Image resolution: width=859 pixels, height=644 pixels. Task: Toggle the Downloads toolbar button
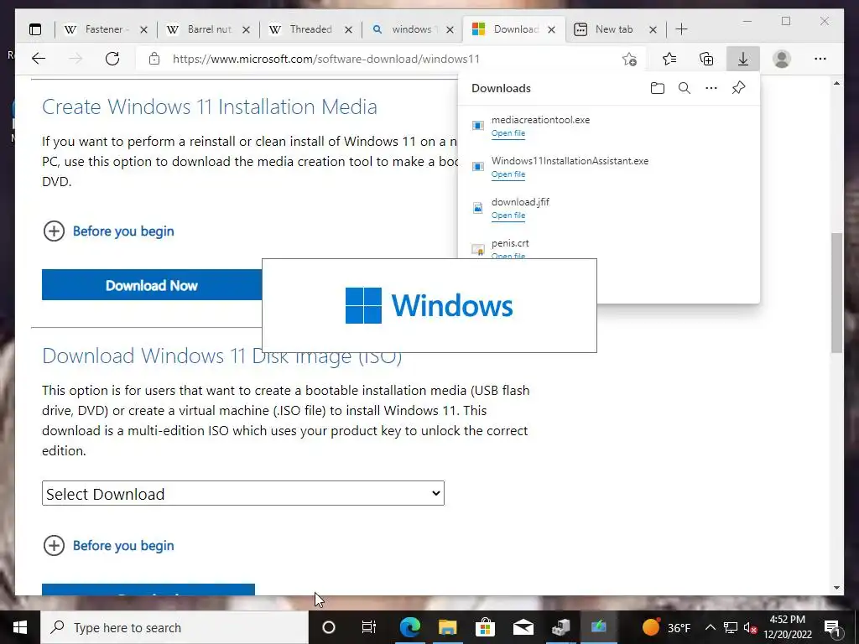coord(743,59)
